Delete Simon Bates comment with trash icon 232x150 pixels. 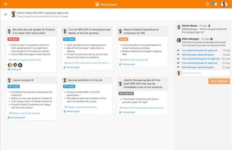pyautogui.click(x=209, y=26)
